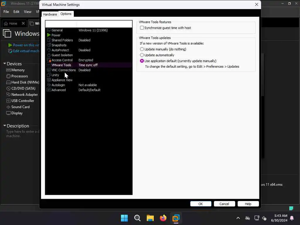Enable Synchronize guest time with host

(x=142, y=28)
